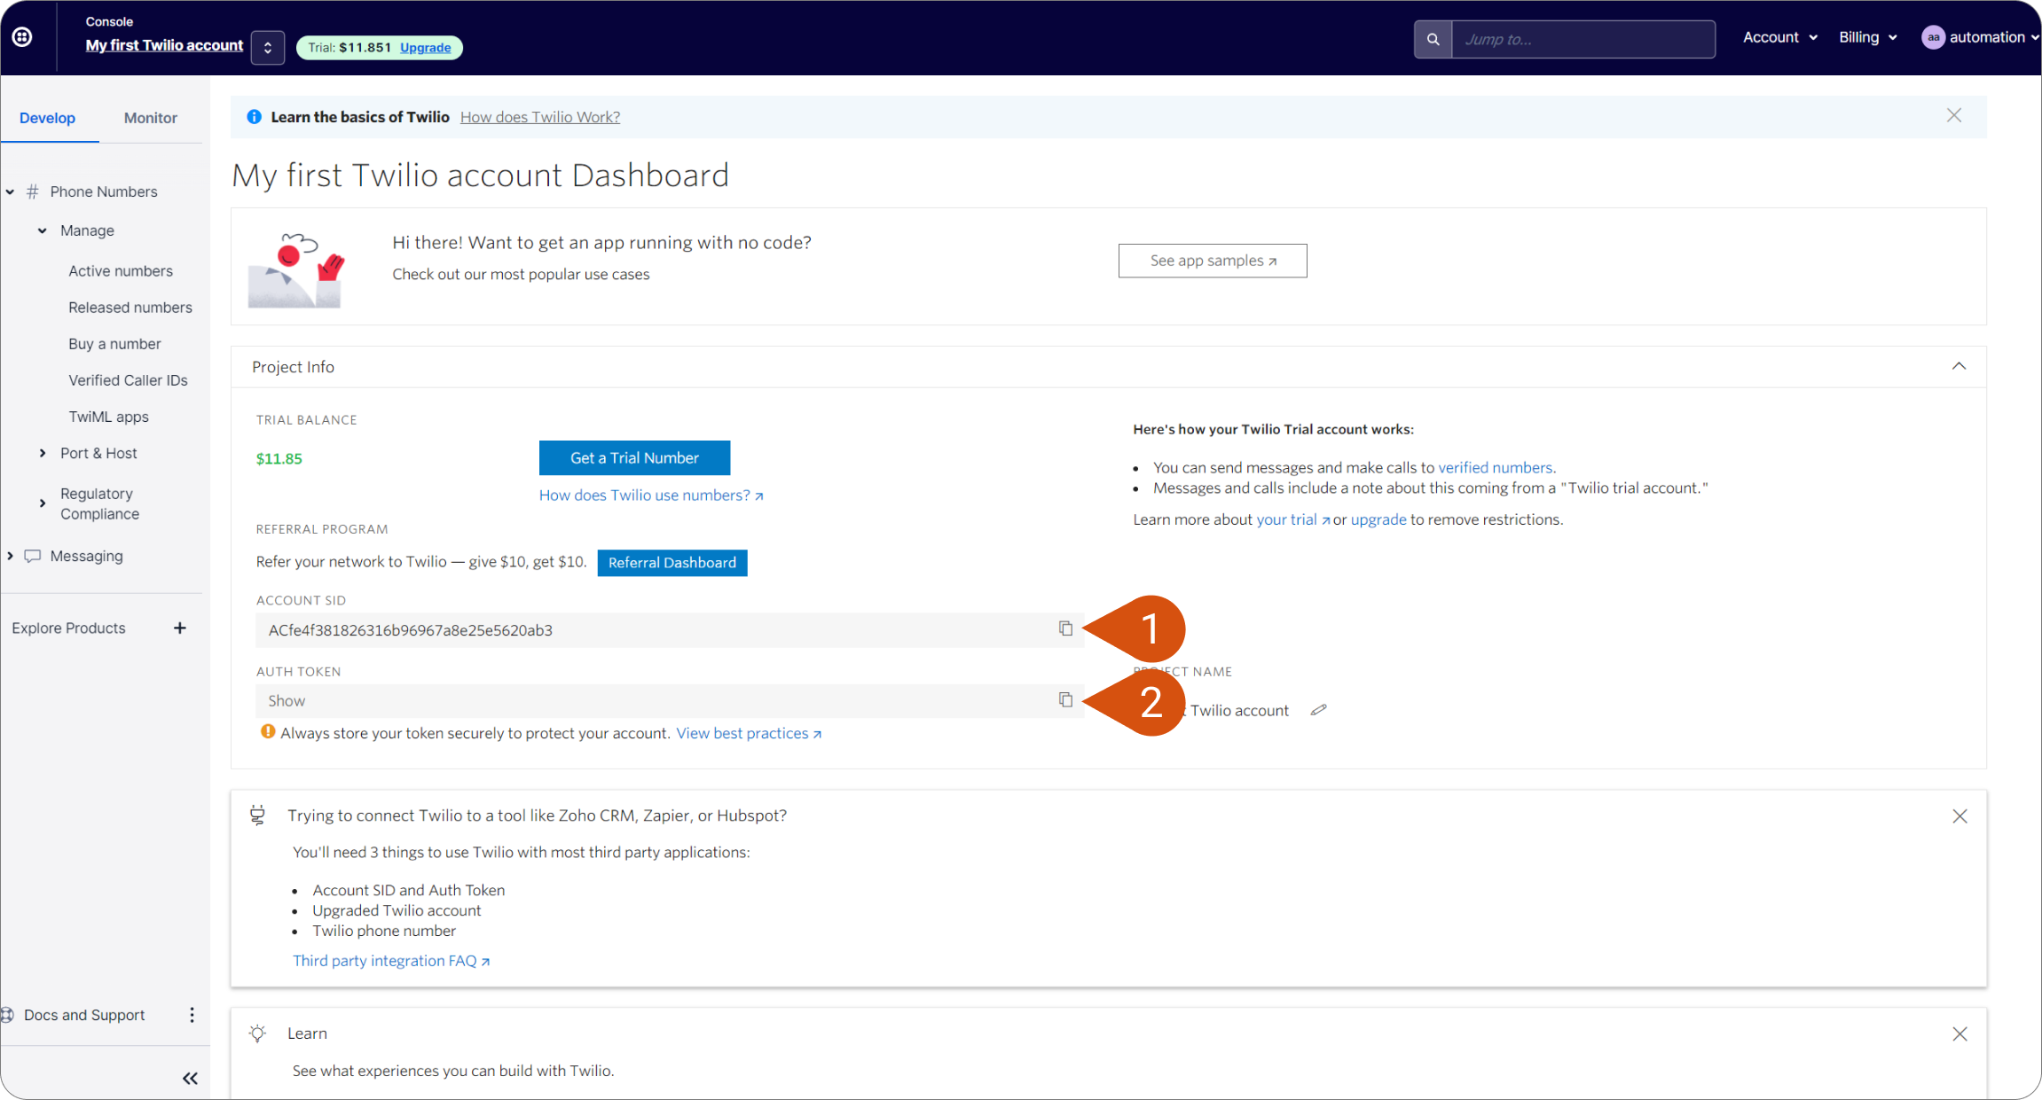Switch to the Monitor tab

click(x=150, y=118)
